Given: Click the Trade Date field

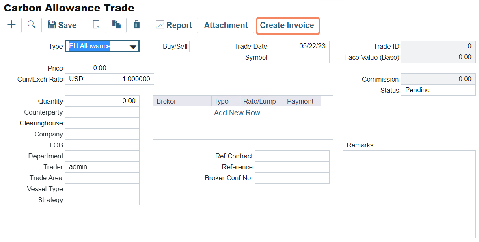Looking at the screenshot, I should (x=300, y=46).
